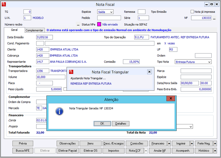
Task: Click the magenta Status NFe color indicator
Action: [x=99, y=24]
